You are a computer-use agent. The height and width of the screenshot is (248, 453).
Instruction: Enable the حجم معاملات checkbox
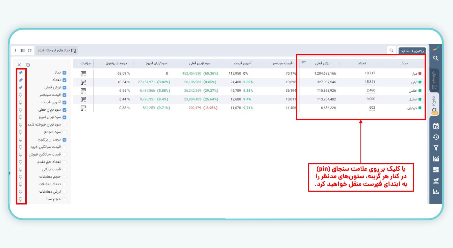[x=65, y=177]
